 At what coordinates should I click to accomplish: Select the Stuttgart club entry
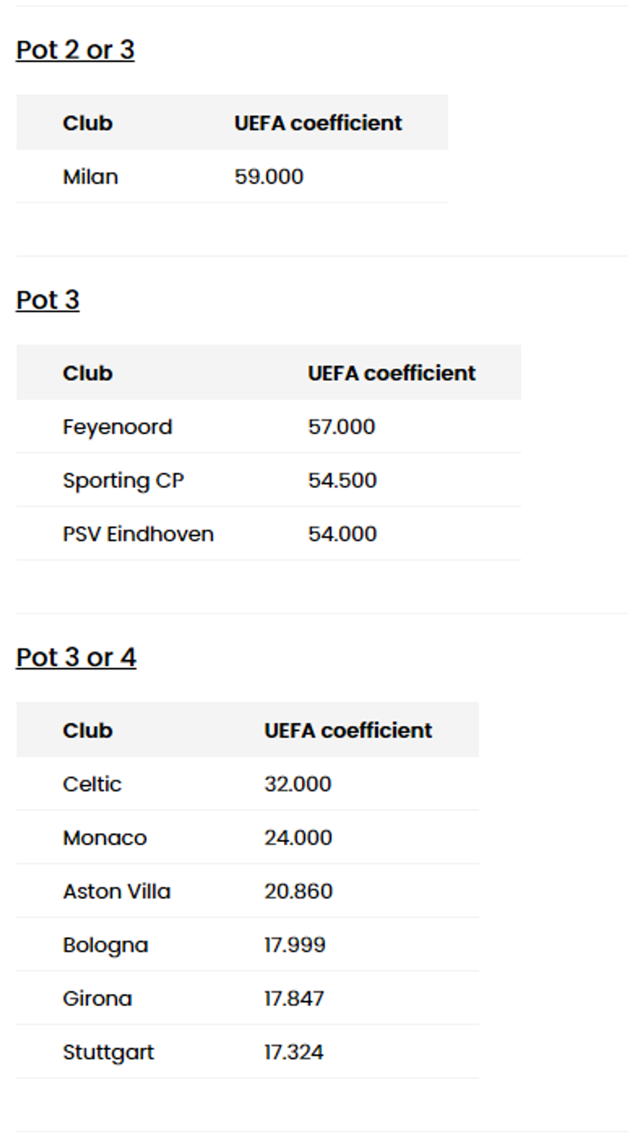coord(108,1052)
